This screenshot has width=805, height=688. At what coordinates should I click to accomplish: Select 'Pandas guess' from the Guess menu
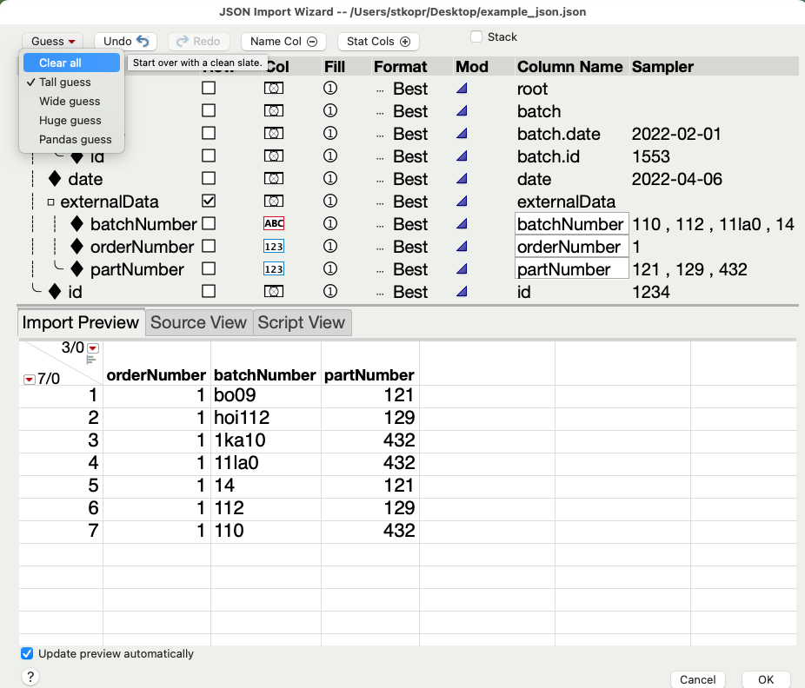coord(75,139)
